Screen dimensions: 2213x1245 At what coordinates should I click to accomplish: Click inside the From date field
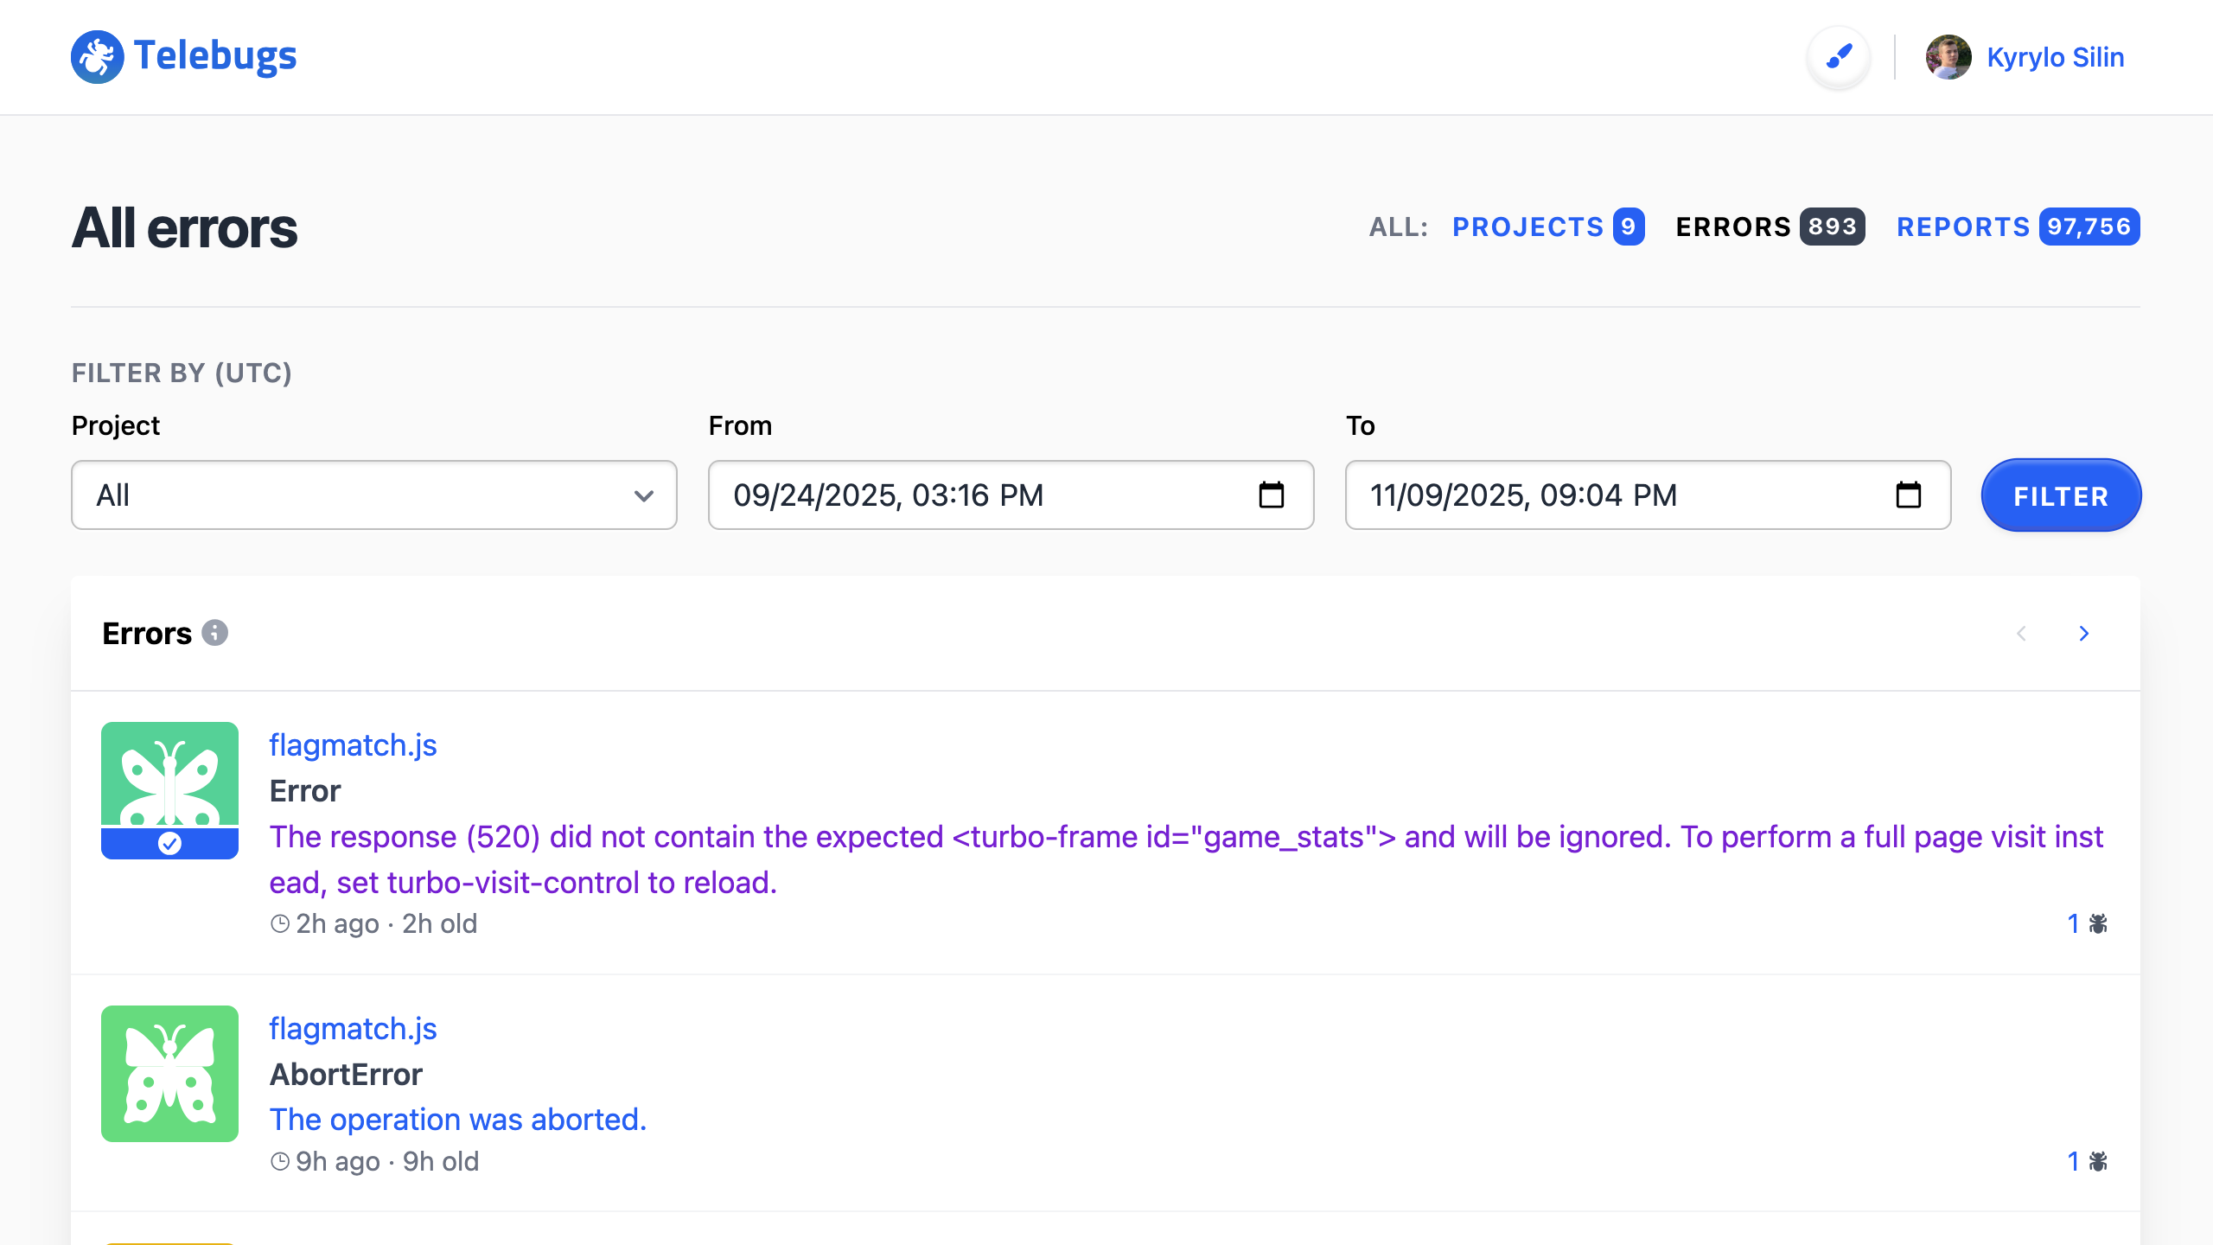(x=951, y=495)
